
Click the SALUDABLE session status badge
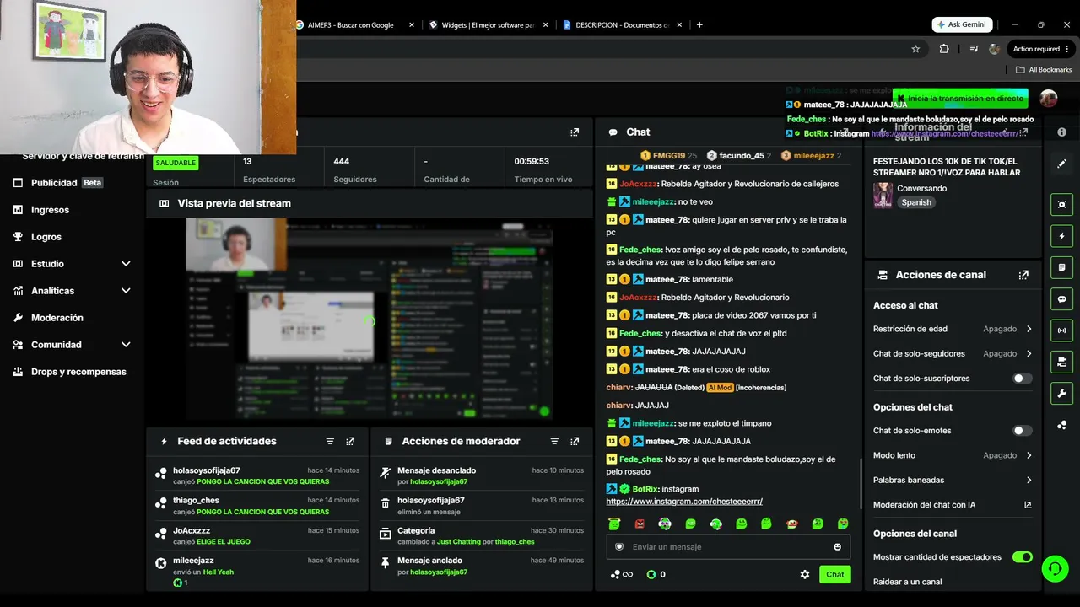click(175, 163)
